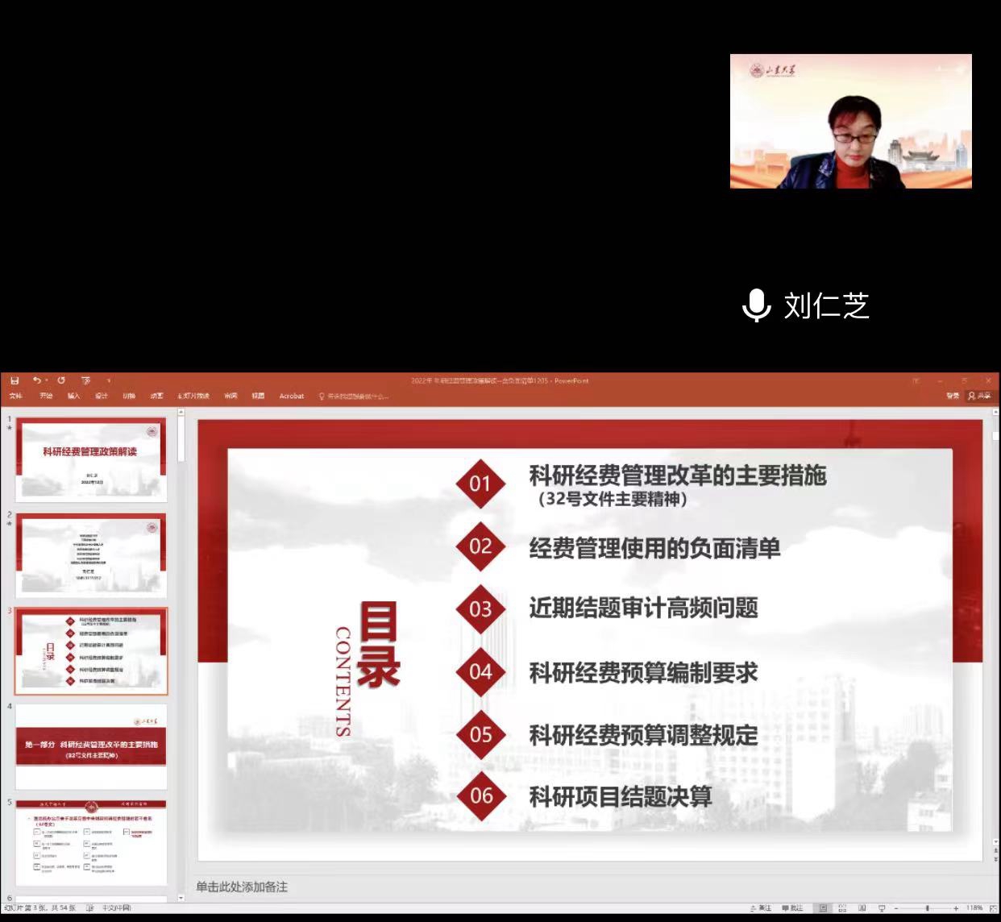Open the Customize Quick Access Toolbar dropdown
This screenshot has width=1001, height=922.
point(109,380)
